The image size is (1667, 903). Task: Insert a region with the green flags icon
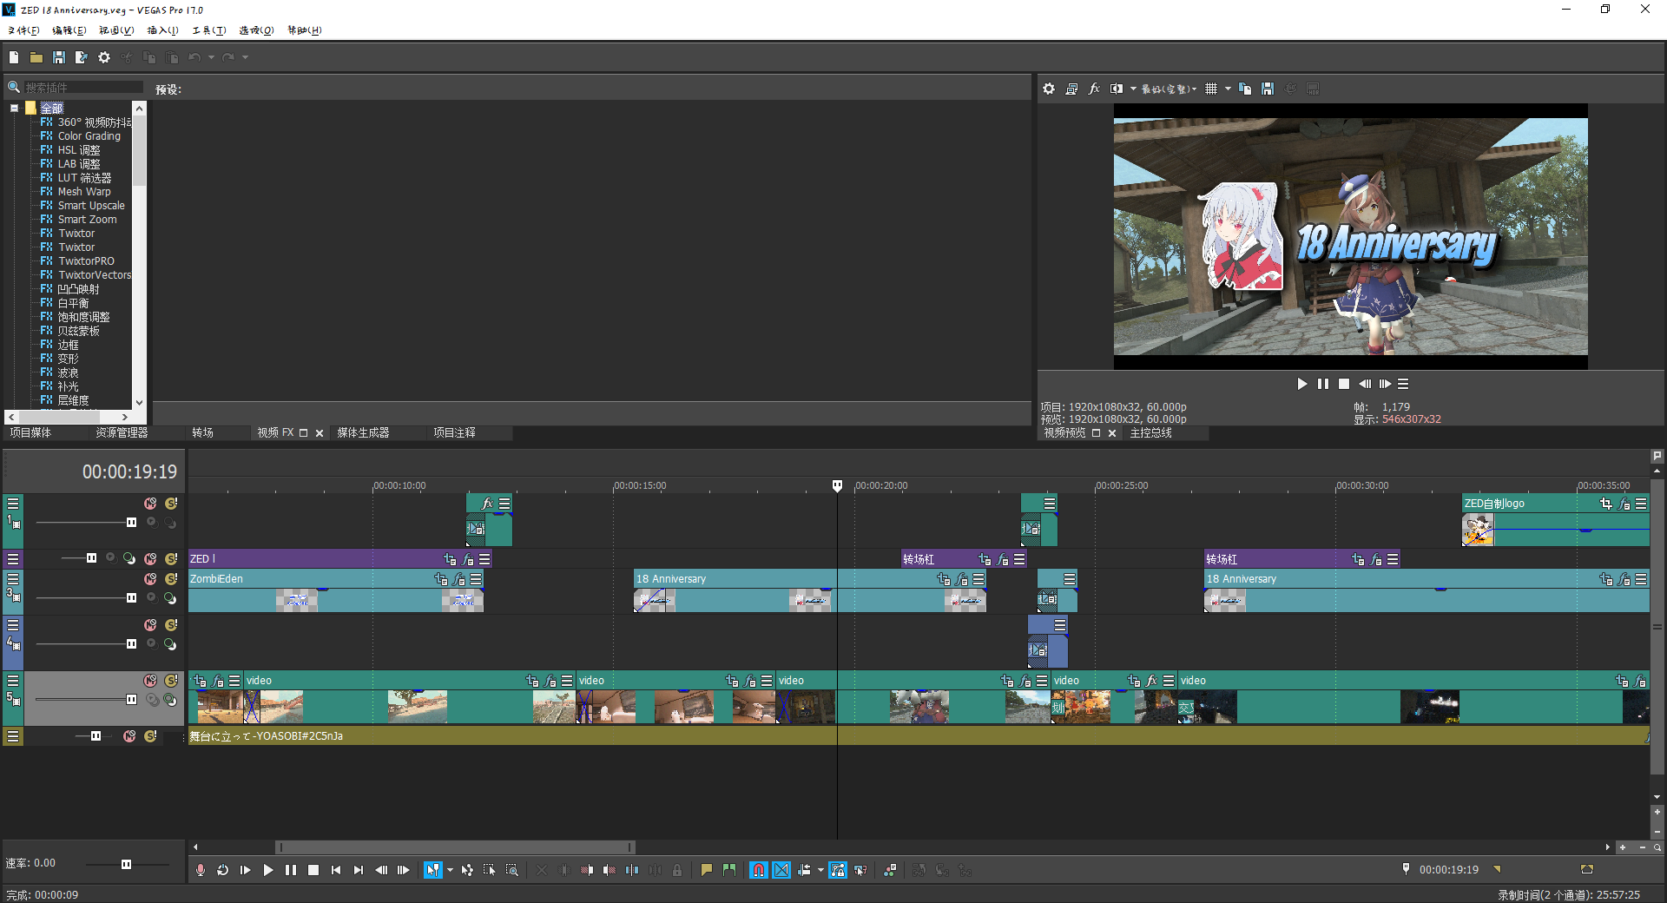(x=728, y=870)
